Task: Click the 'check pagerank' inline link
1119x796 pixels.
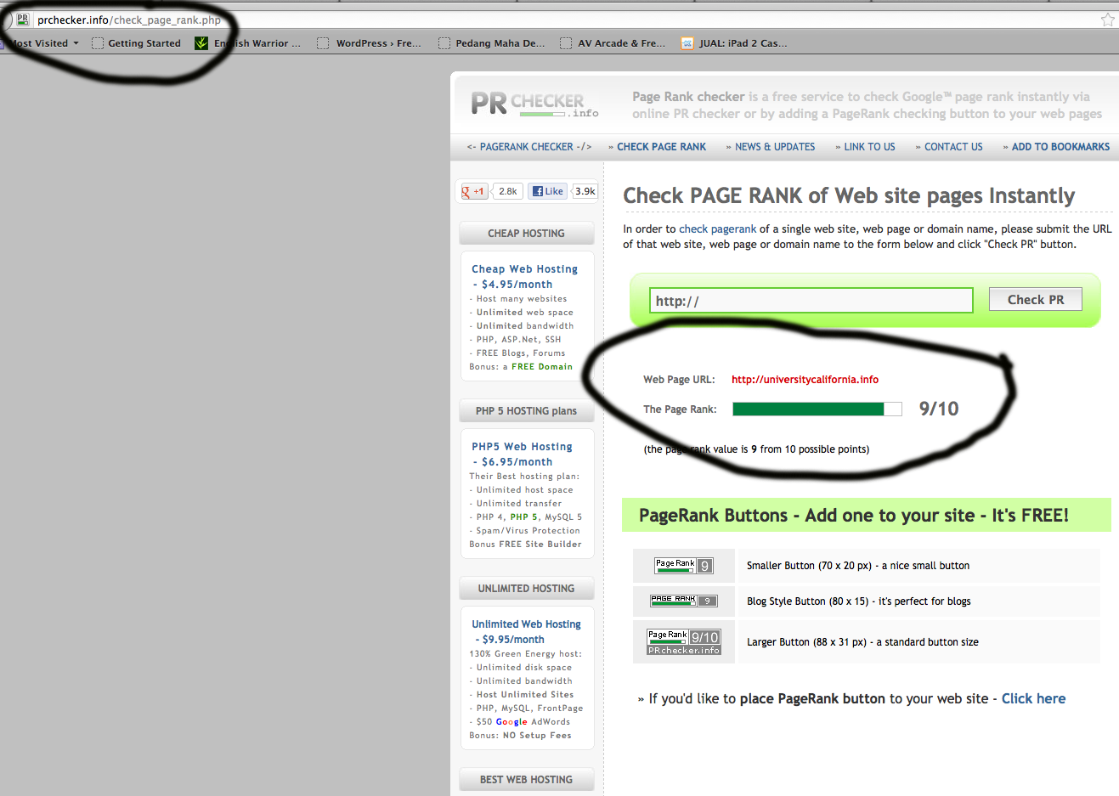Action: coord(717,229)
